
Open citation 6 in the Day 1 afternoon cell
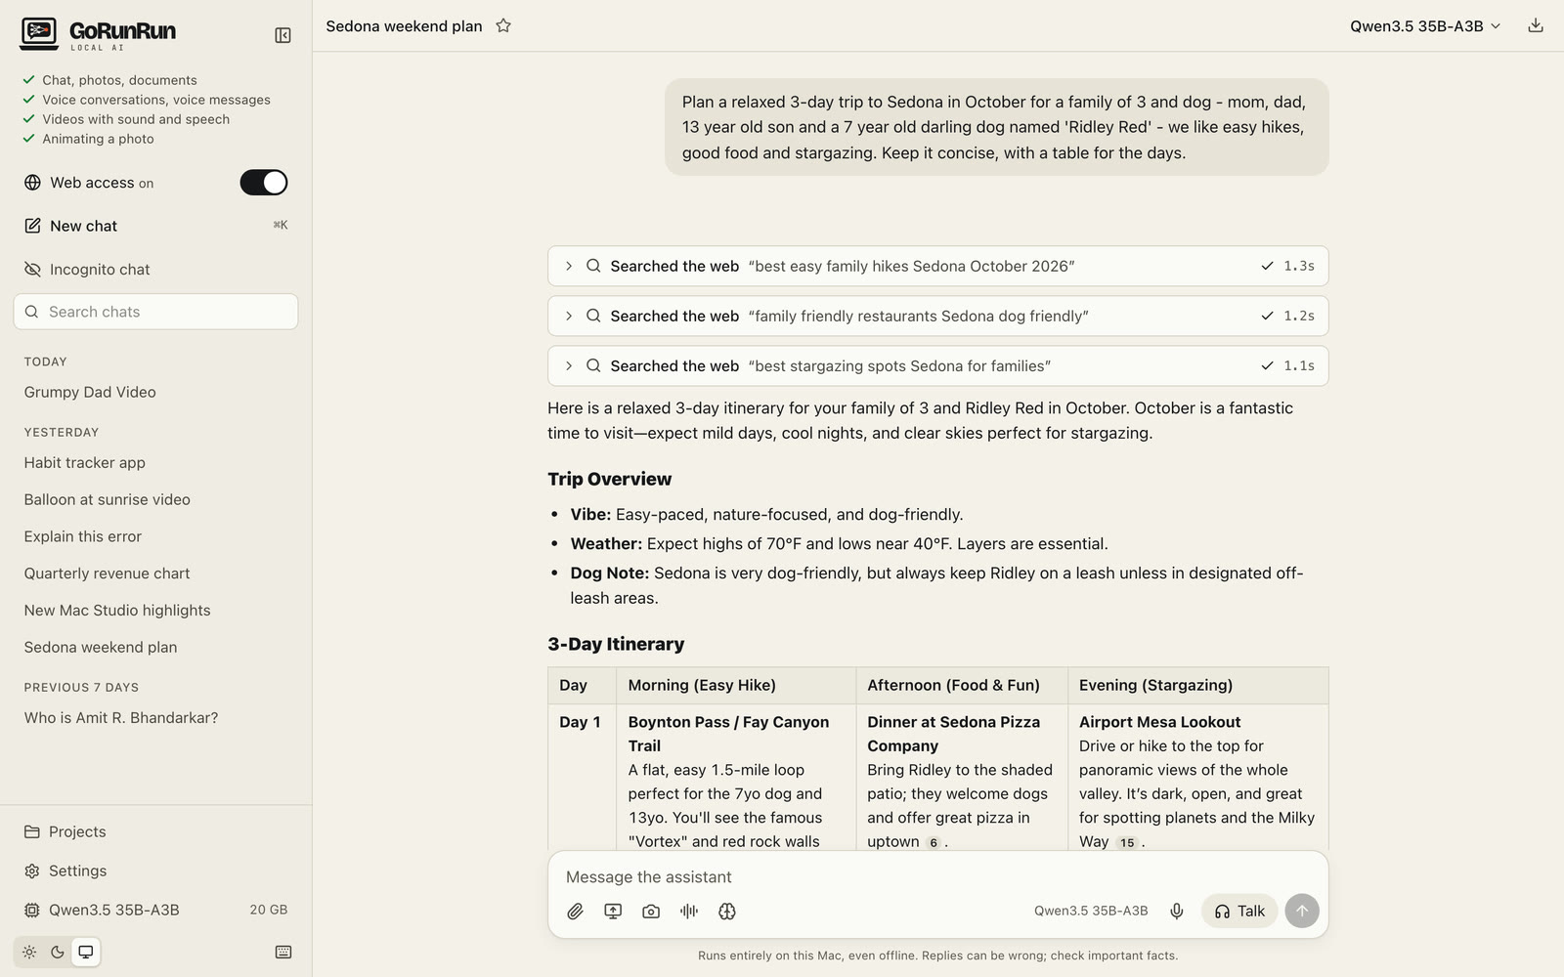click(934, 843)
